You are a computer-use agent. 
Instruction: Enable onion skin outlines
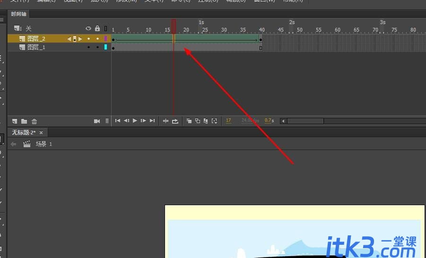pos(198,121)
